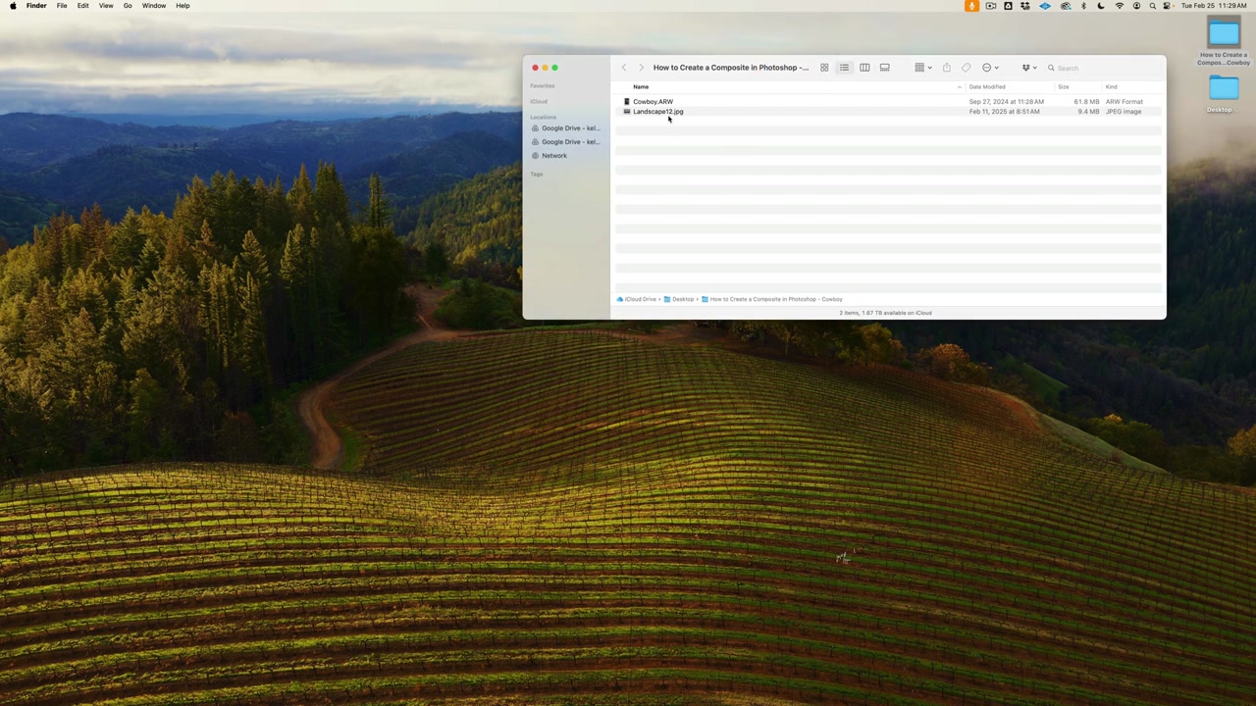The image size is (1256, 706).
Task: Toggle the Wi-Fi menu bar icon
Action: pos(1120,6)
